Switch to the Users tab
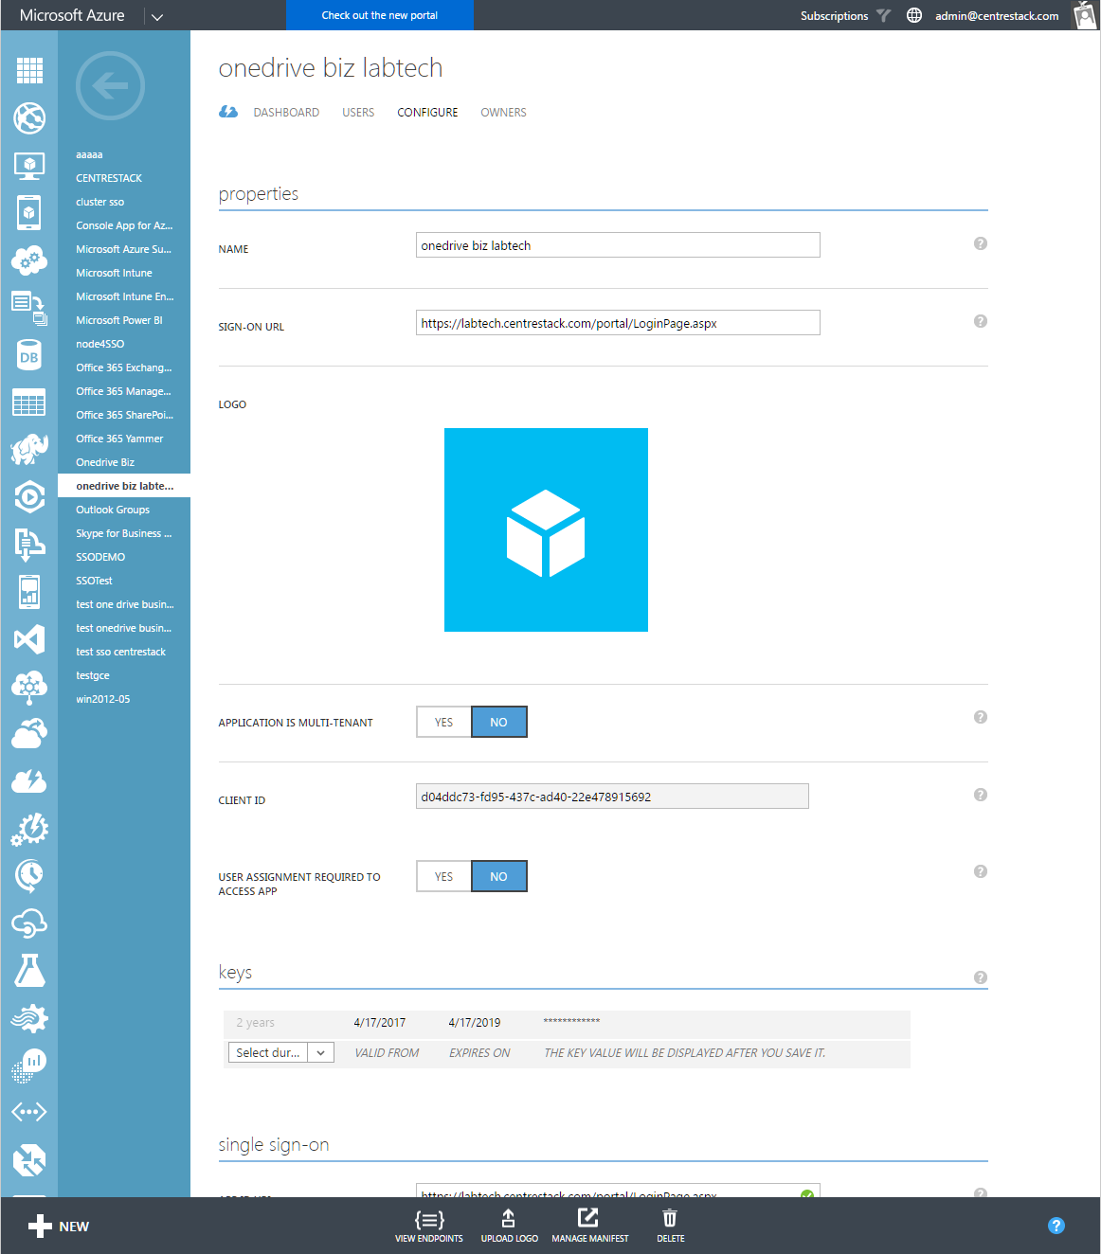 358,112
